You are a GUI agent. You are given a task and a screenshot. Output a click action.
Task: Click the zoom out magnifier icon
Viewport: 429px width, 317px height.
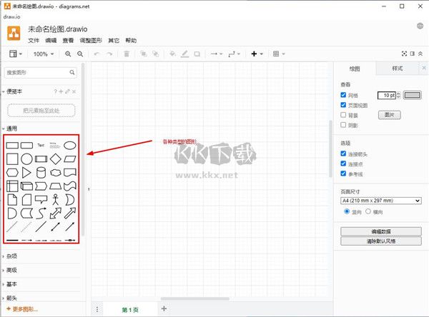pyautogui.click(x=80, y=54)
